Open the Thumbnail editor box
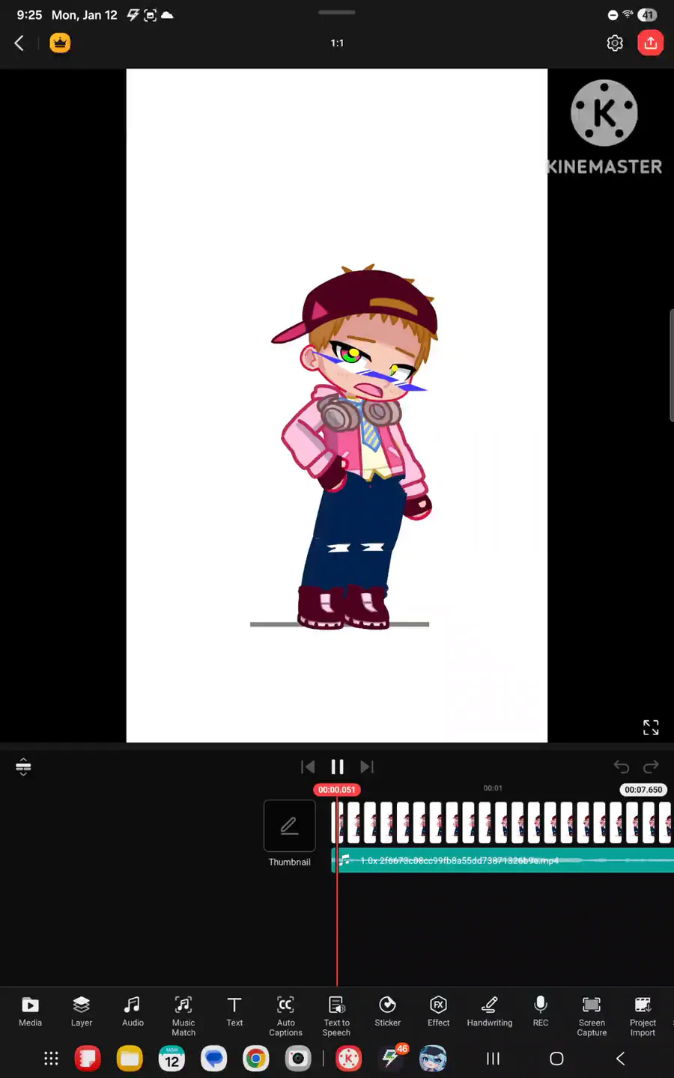The height and width of the screenshot is (1078, 674). click(290, 826)
